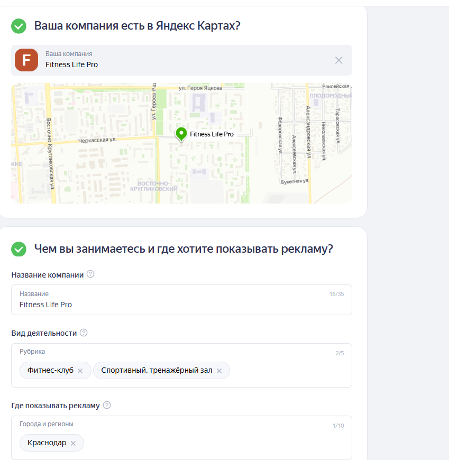Image resolution: width=449 pixels, height=460 pixels.
Task: Open help icon next to Где показывать рекламу
Action: point(107,405)
